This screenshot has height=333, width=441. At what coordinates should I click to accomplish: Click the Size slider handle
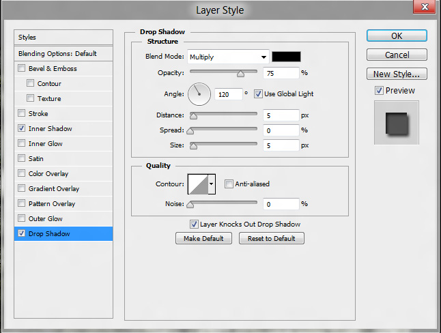193,146
